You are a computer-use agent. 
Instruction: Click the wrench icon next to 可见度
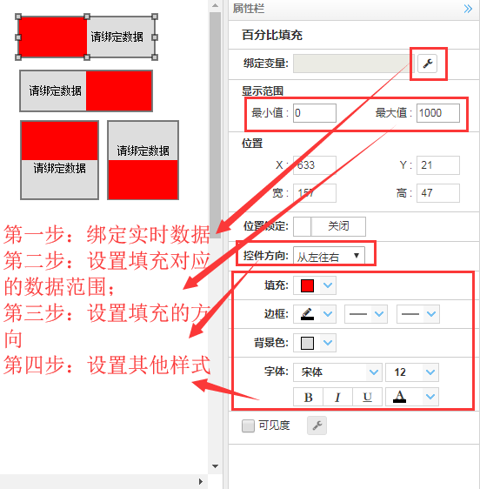[x=317, y=425]
